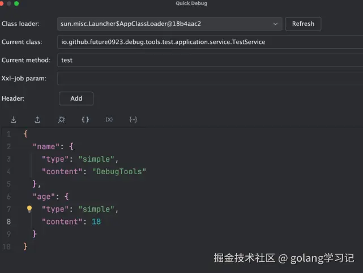Open the Class loader dropdown
The width and height of the screenshot is (363, 273).
pyautogui.click(x=170, y=24)
